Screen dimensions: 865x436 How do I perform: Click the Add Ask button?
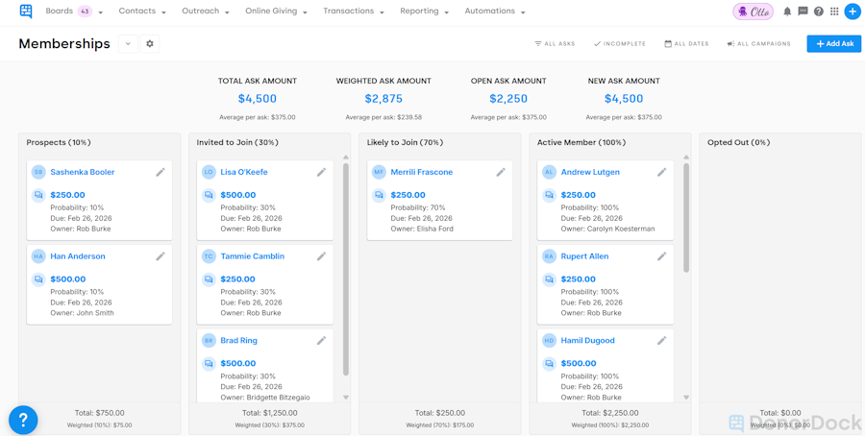pyautogui.click(x=834, y=44)
